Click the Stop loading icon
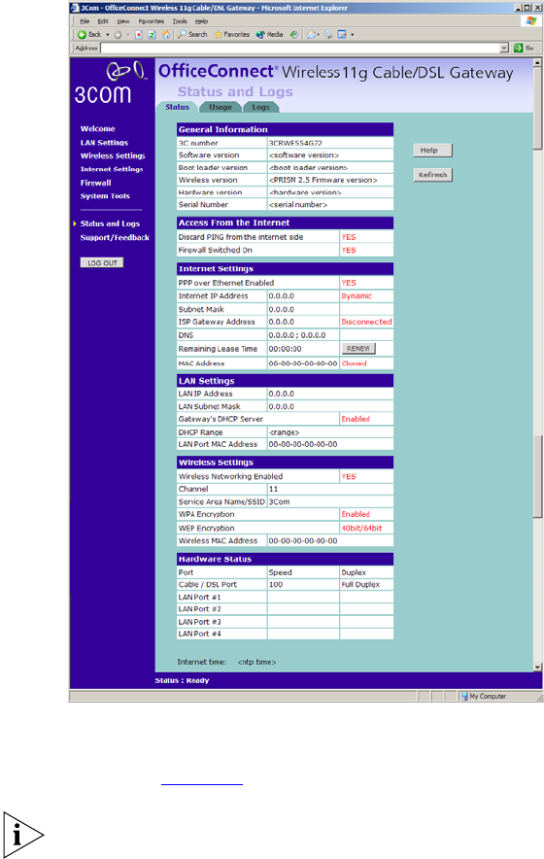The height and width of the screenshot is (859, 544). click(139, 34)
